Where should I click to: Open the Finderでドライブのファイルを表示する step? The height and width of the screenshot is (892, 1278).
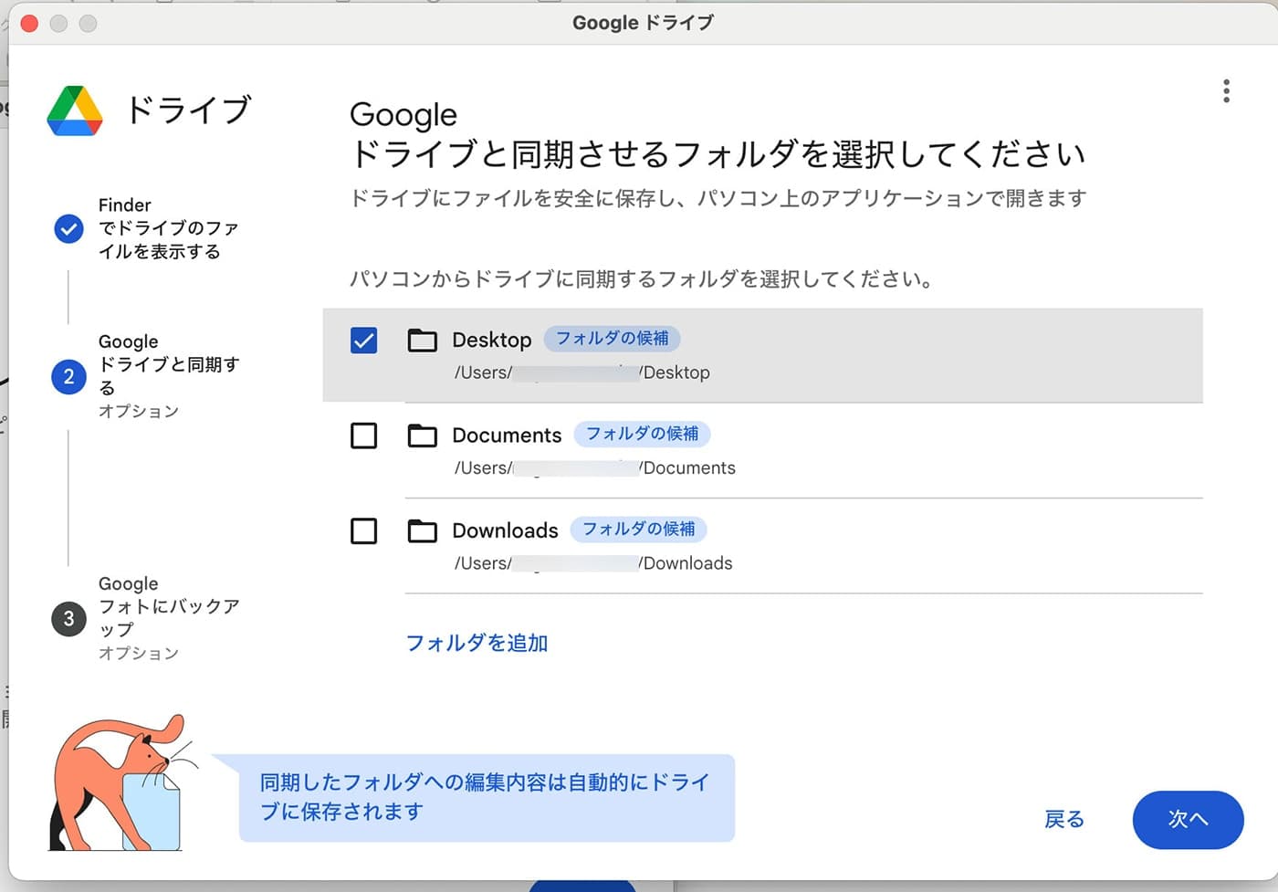coord(169,228)
